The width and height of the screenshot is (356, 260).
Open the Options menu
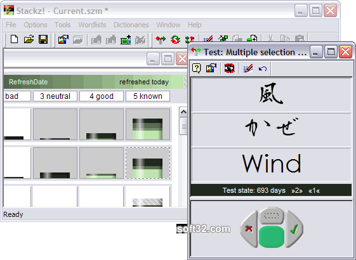pyautogui.click(x=36, y=25)
